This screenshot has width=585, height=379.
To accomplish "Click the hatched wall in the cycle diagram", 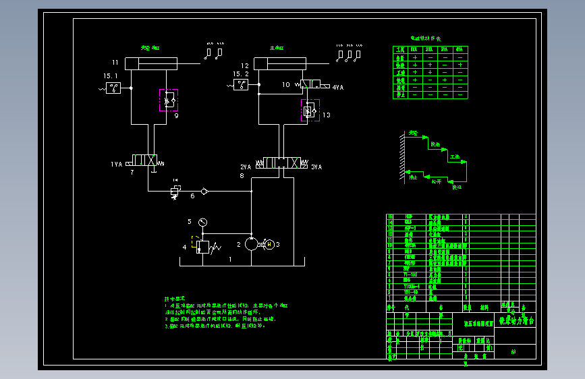I will pyautogui.click(x=402, y=157).
